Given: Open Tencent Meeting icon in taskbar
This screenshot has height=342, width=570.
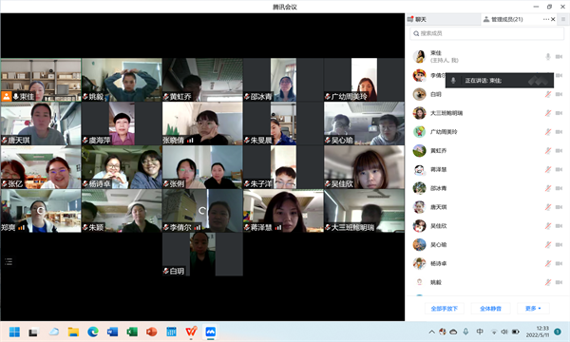Looking at the screenshot, I should 211,332.
